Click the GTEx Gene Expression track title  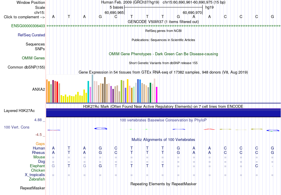pyautogui.click(x=163, y=72)
